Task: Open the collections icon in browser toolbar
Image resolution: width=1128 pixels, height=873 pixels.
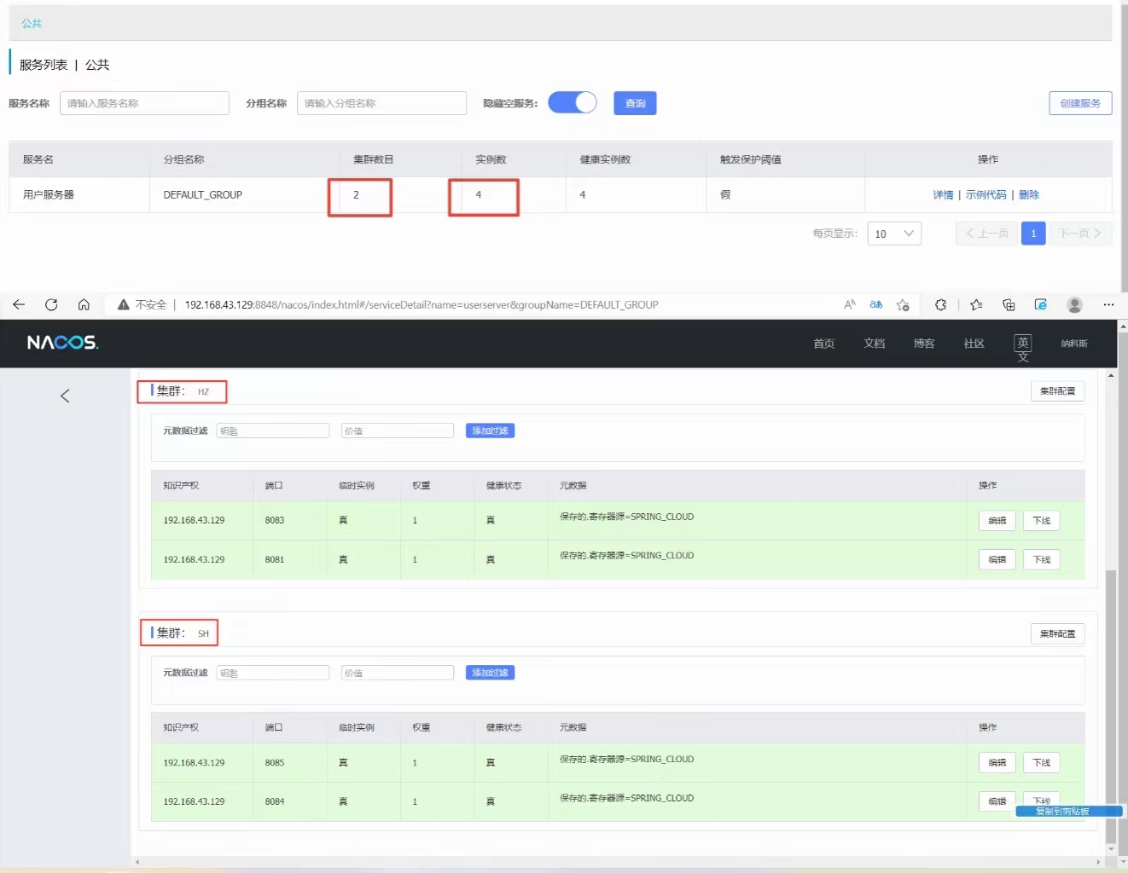Action: click(x=1009, y=304)
